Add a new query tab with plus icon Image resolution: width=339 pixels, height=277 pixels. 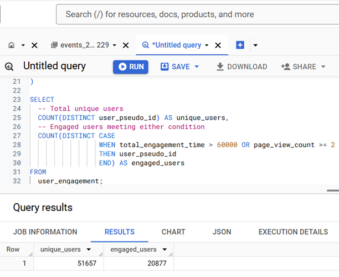[240, 45]
